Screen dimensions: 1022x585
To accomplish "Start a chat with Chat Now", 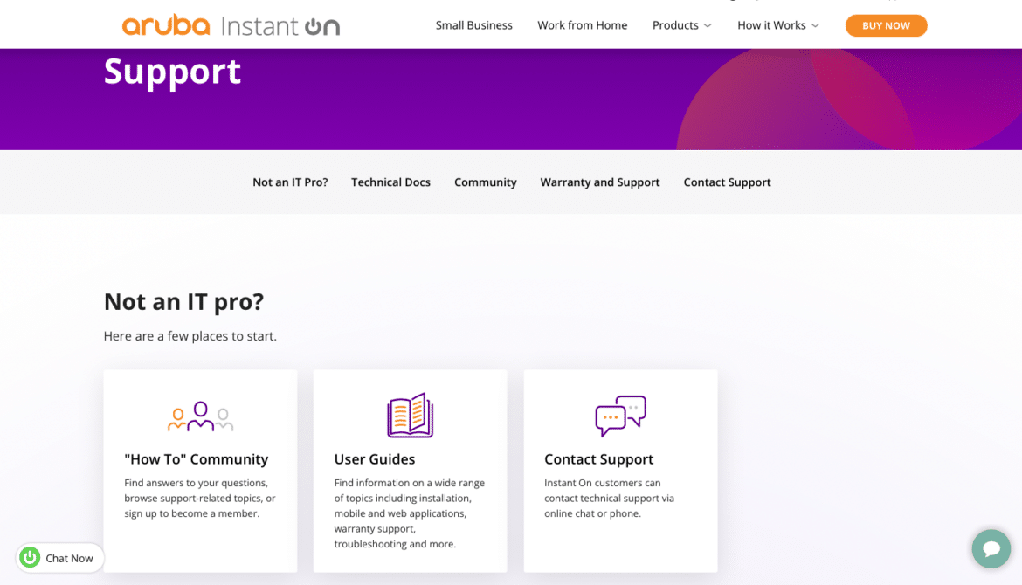I will [60, 558].
